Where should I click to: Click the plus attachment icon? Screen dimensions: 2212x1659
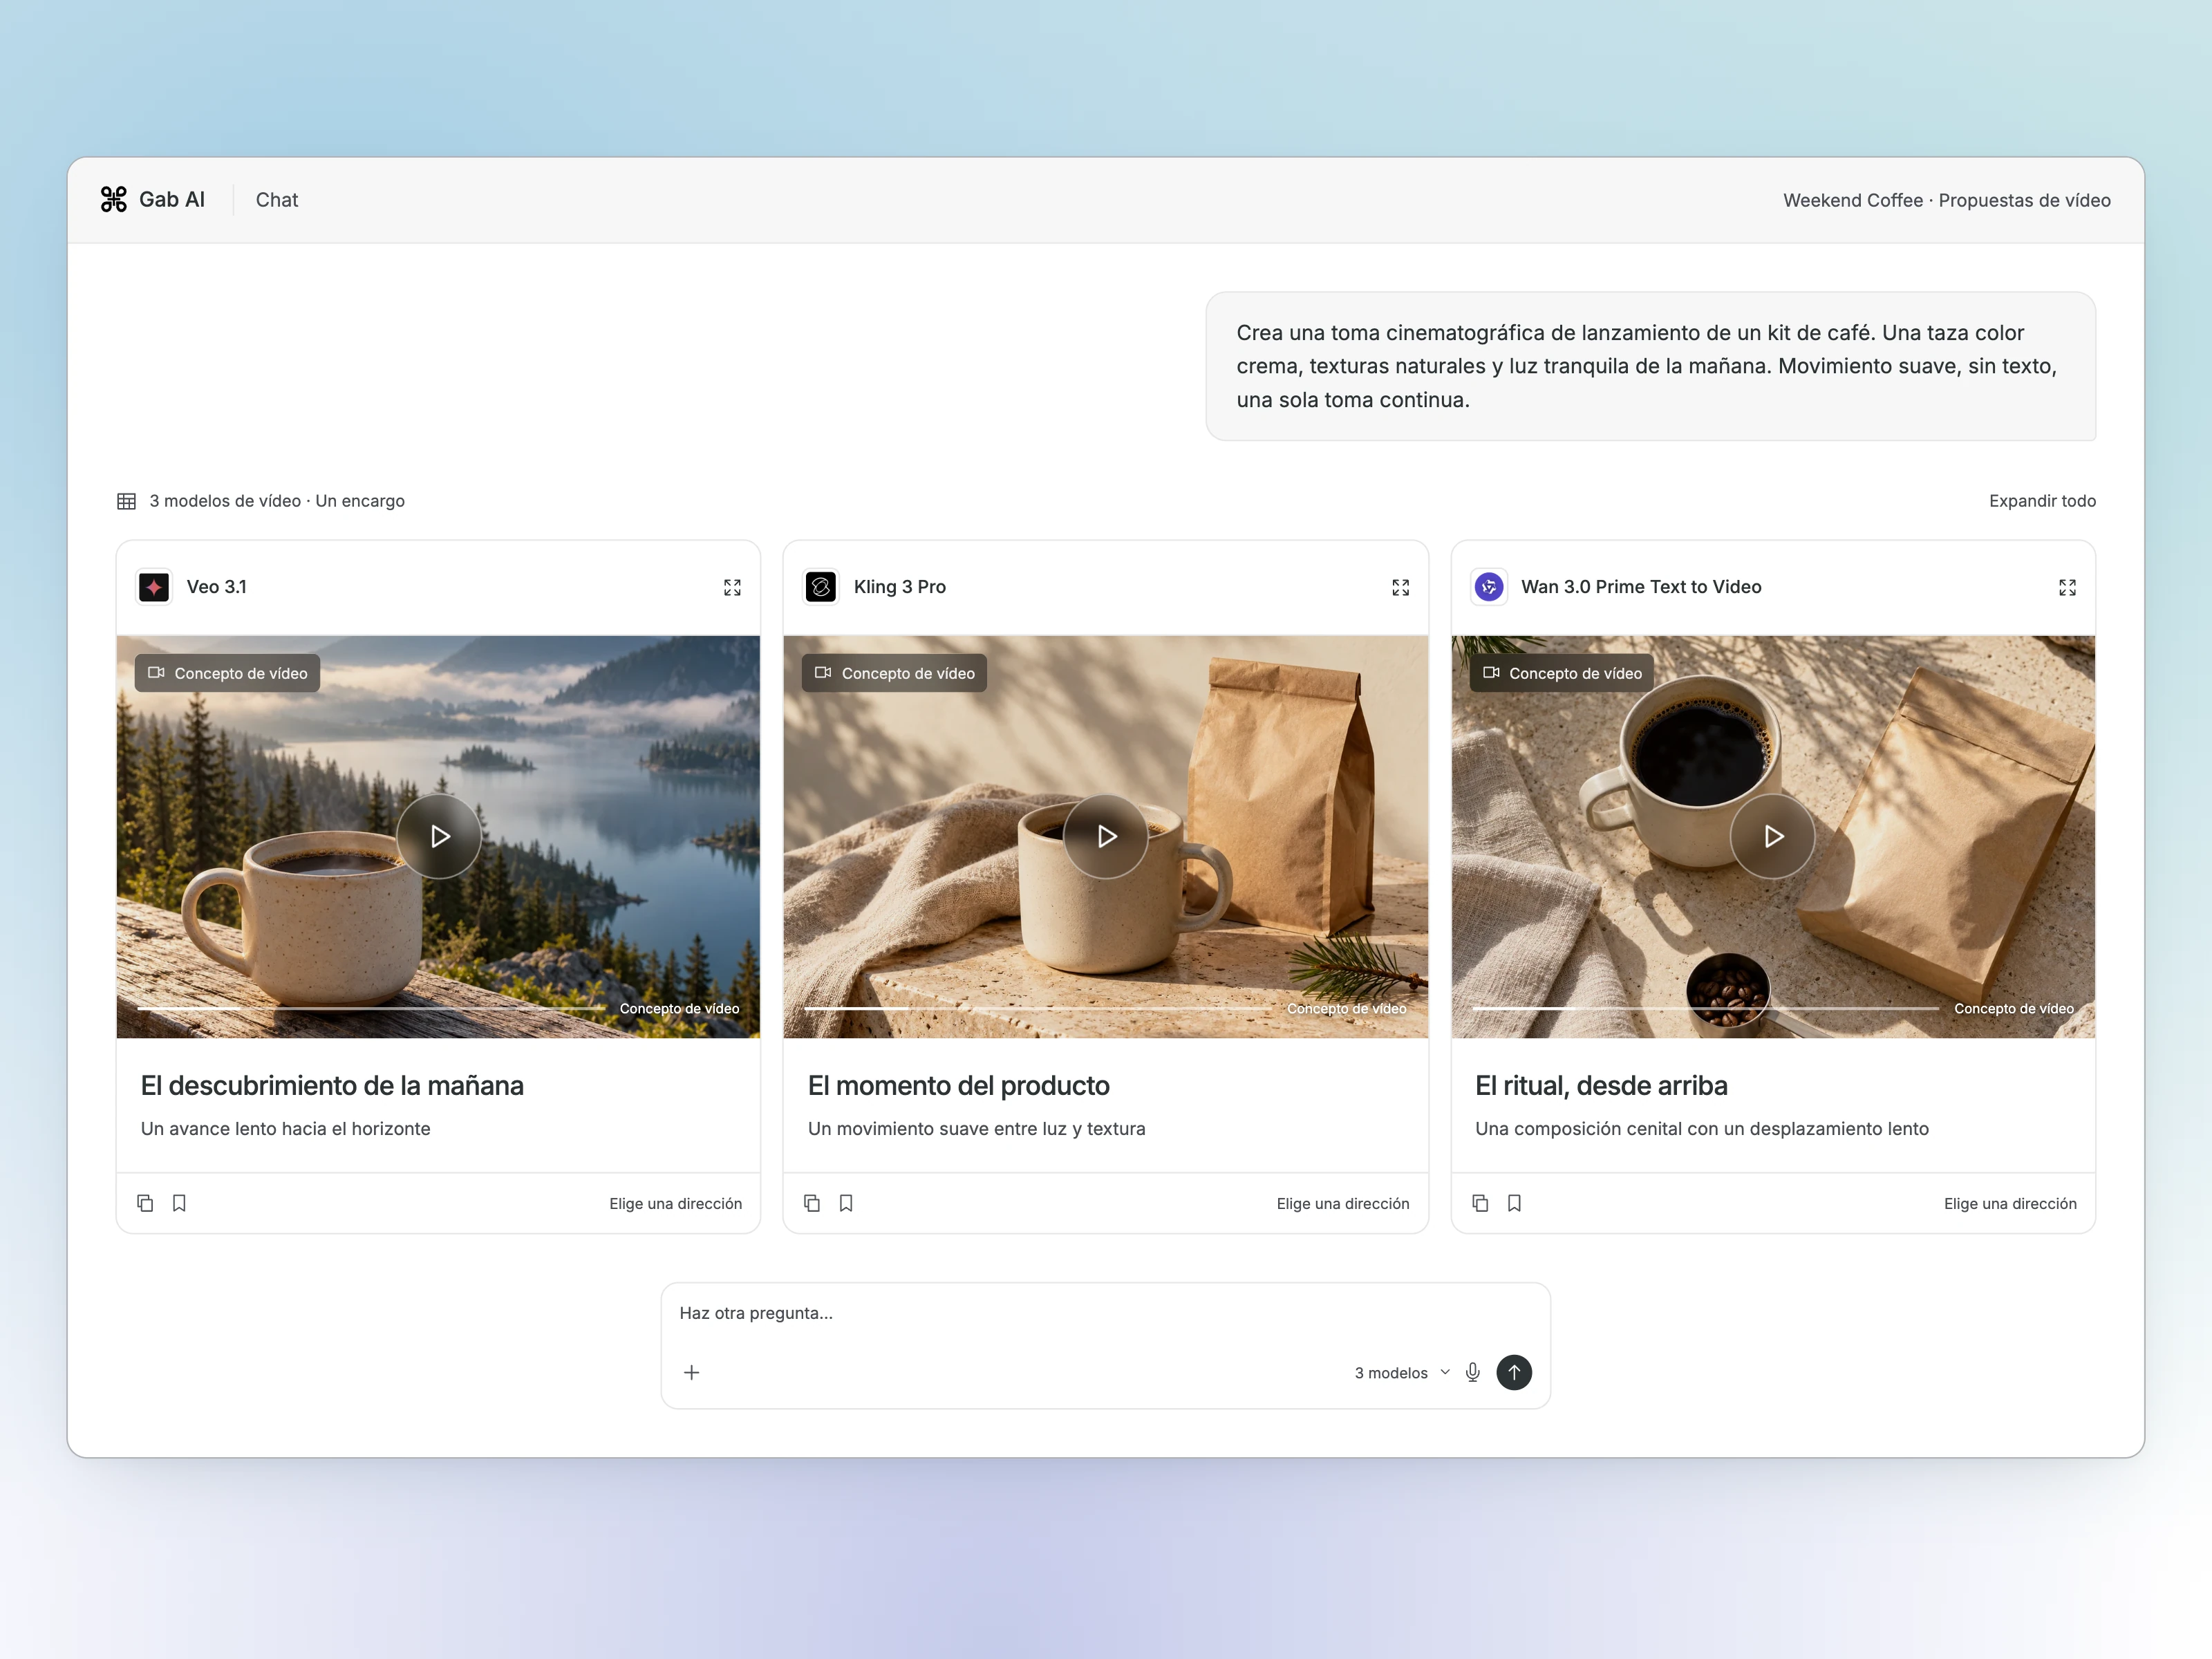691,1373
